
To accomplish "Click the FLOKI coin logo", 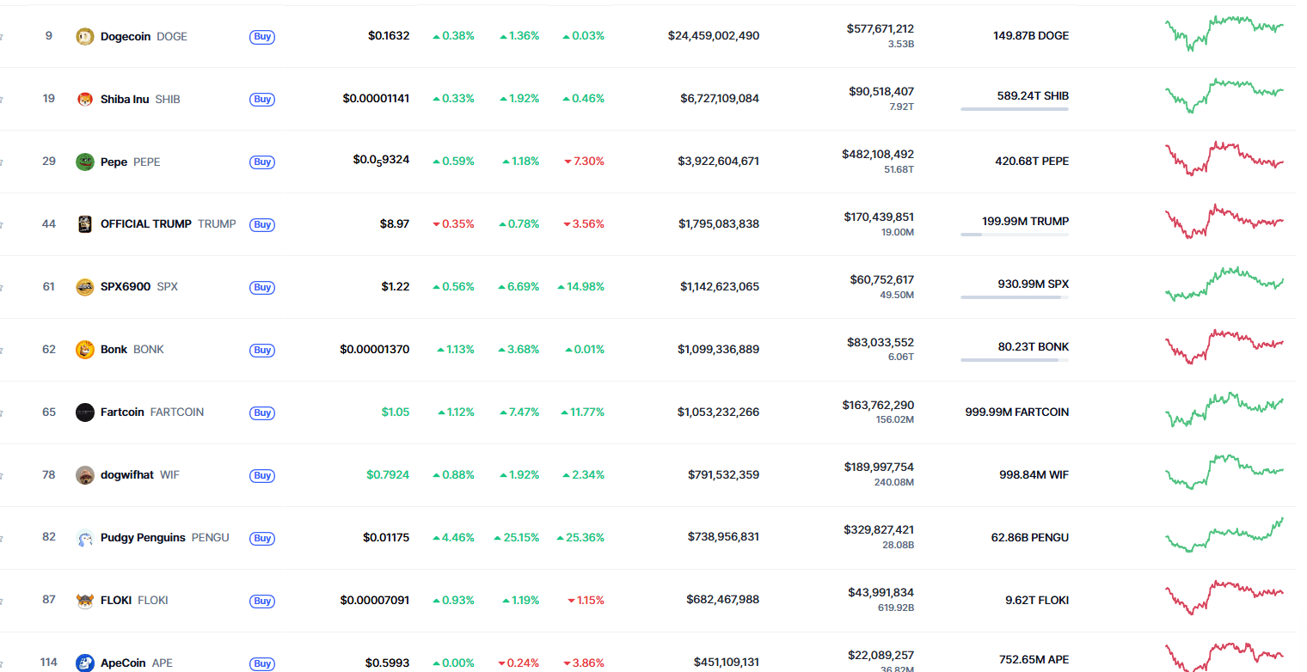I will 84,601.
